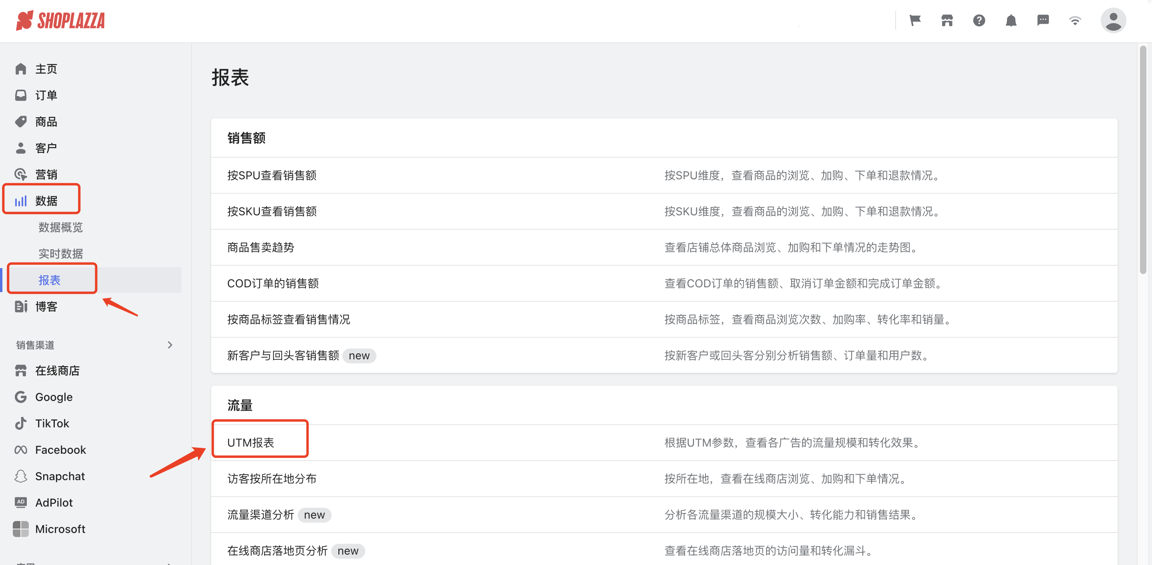The image size is (1152, 565).
Task: Open COD订单的销售额 report
Action: 272,283
